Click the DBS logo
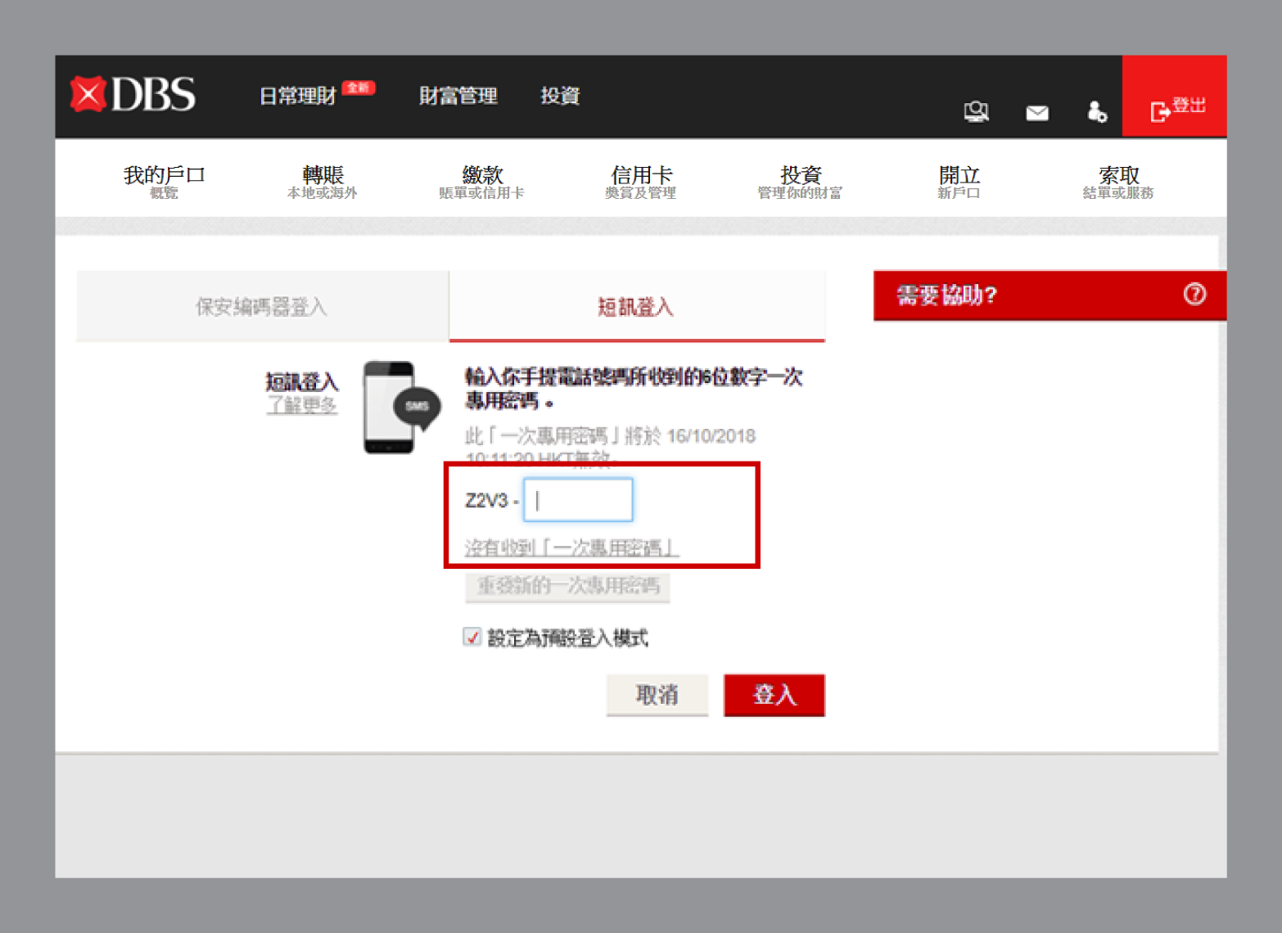This screenshot has height=933, width=1282. click(x=133, y=94)
